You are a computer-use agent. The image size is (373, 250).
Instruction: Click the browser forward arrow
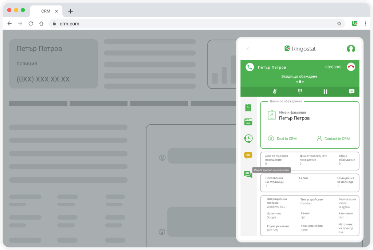coord(20,24)
